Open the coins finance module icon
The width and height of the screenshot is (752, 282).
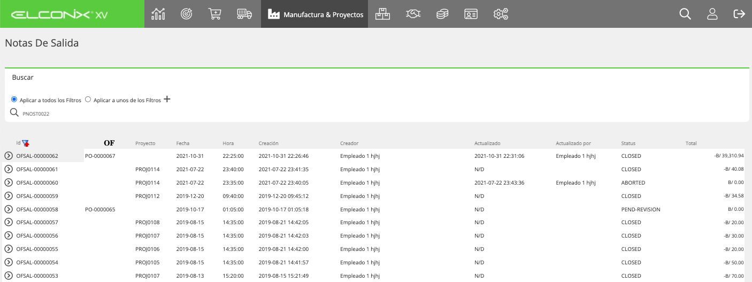(x=442, y=14)
